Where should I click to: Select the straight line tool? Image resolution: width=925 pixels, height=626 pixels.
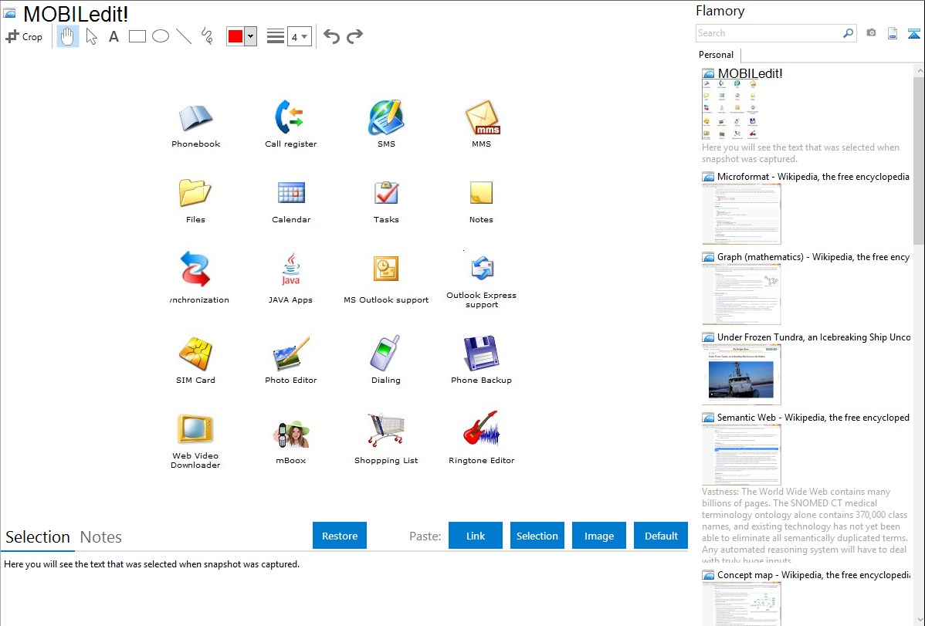(184, 36)
